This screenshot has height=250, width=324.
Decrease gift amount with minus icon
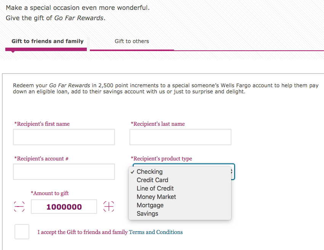19,207
